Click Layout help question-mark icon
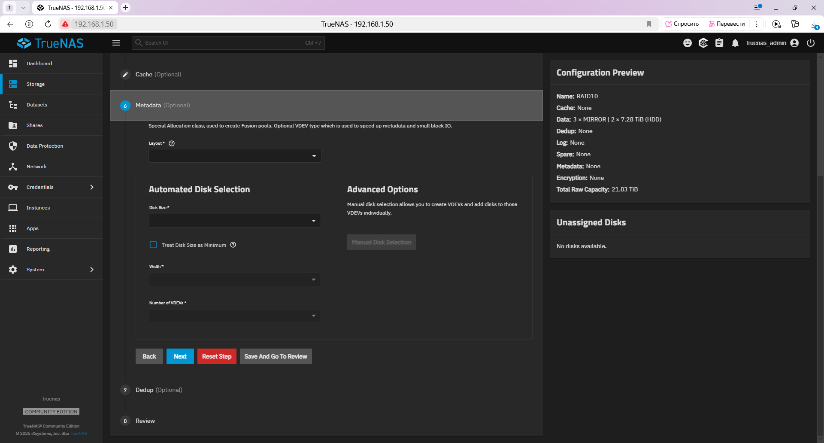 pyautogui.click(x=172, y=143)
